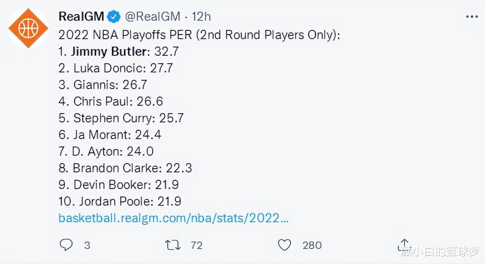
Task: Like the tweet with heart icon
Action: tap(284, 245)
